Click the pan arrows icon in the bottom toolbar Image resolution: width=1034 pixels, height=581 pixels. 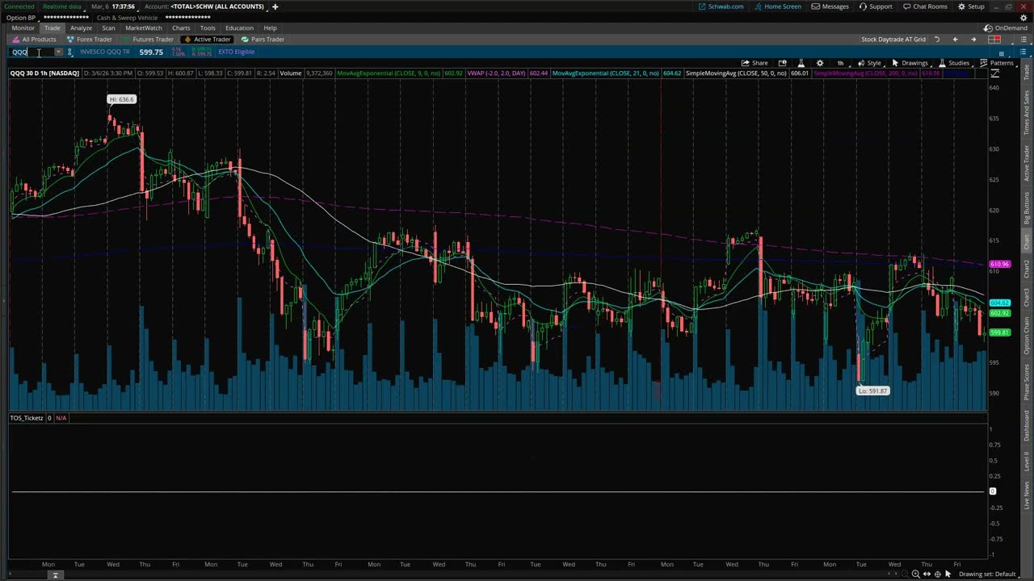(927, 574)
